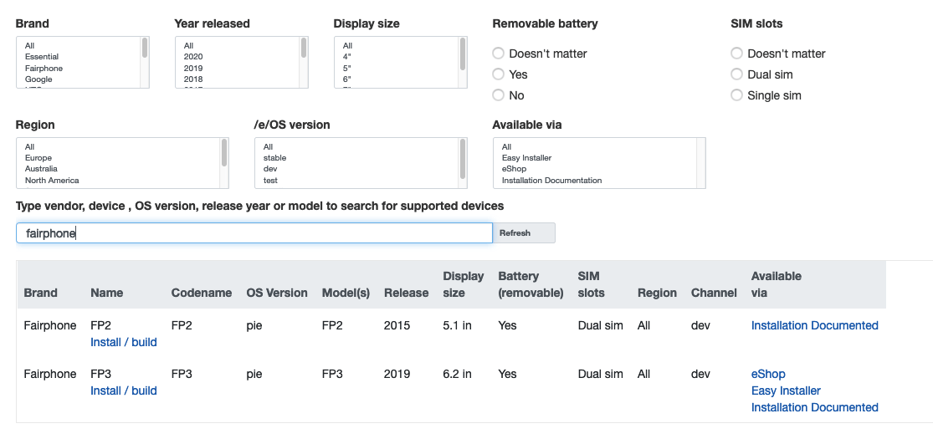The height and width of the screenshot is (439, 933).
Task: Select All in Year released list
Action: coord(188,45)
